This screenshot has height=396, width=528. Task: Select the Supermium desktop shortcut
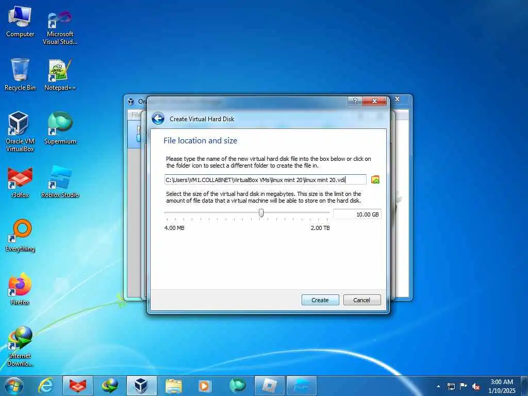point(60,128)
